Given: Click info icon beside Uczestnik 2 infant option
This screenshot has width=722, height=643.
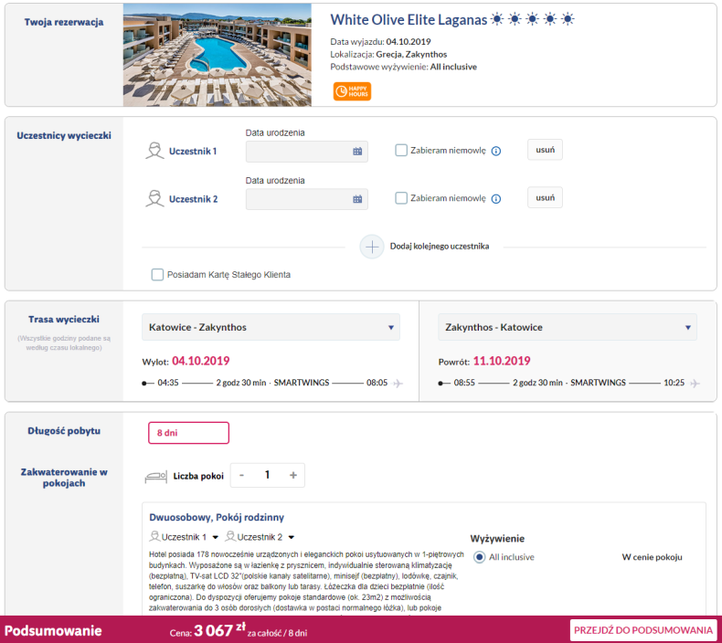Looking at the screenshot, I should [x=496, y=199].
